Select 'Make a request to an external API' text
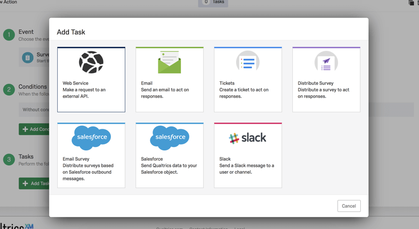 pyautogui.click(x=84, y=93)
